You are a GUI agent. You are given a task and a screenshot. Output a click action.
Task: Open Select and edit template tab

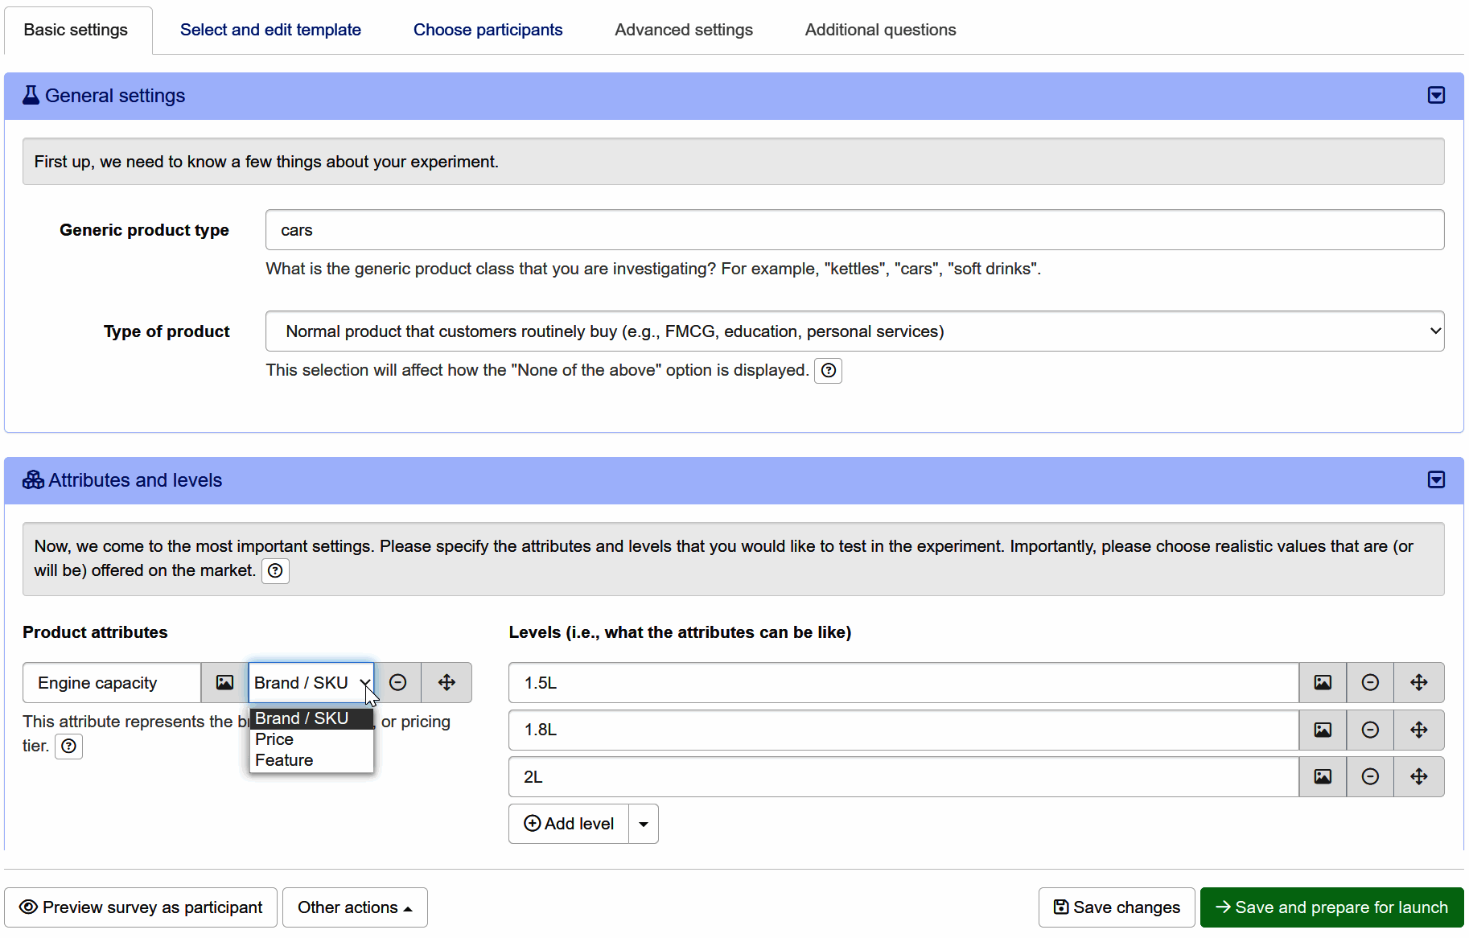270,30
